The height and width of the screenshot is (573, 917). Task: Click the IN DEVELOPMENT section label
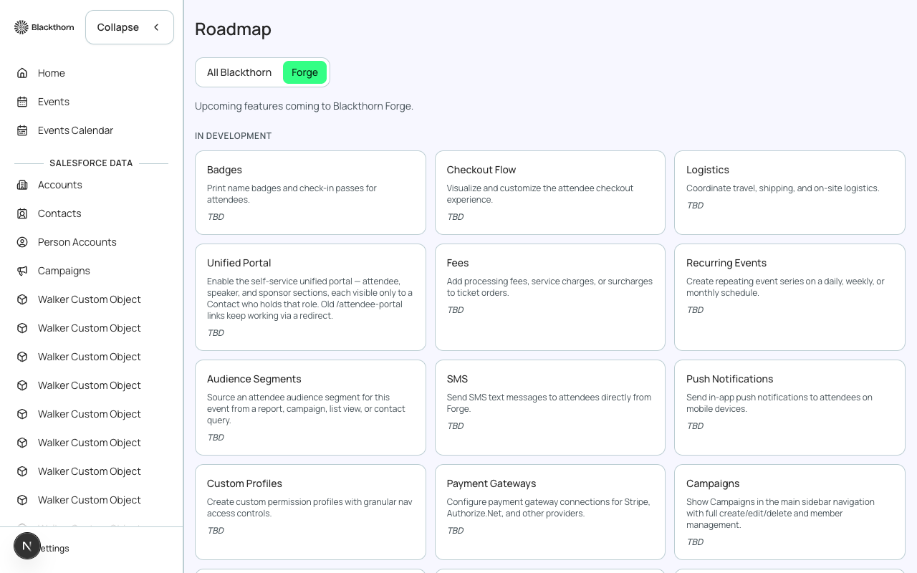[x=233, y=135]
